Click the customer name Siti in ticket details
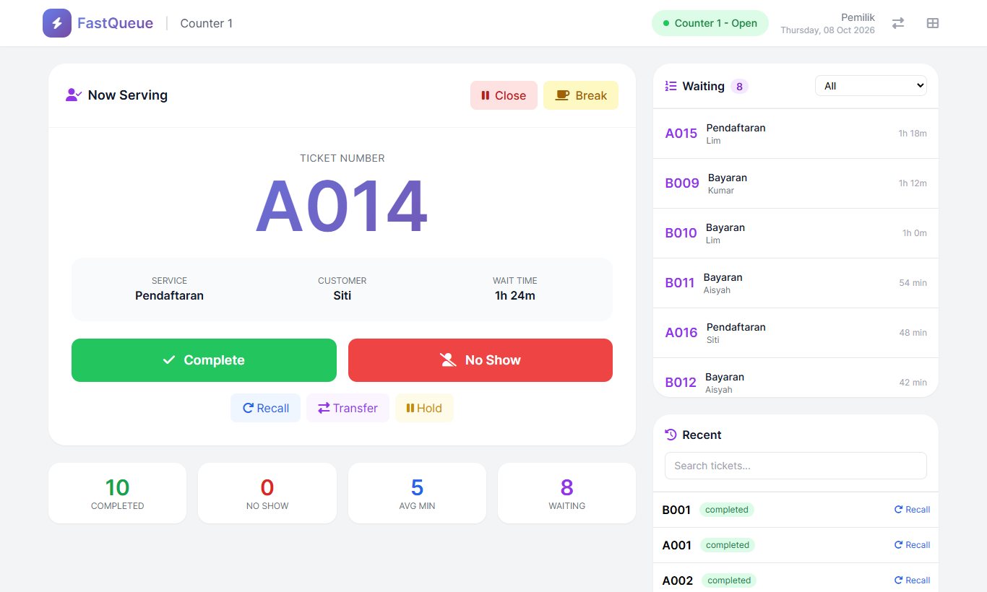The height and width of the screenshot is (592, 987). (x=342, y=295)
